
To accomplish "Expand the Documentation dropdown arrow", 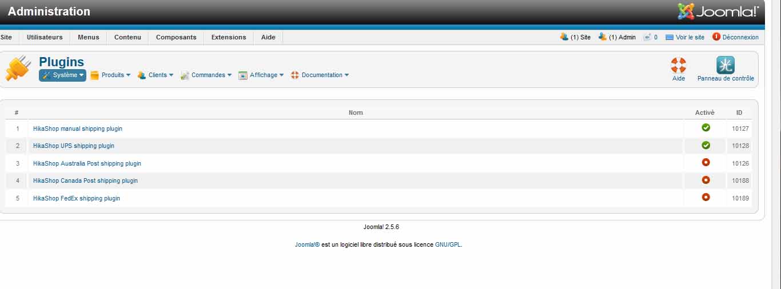I will [x=346, y=75].
